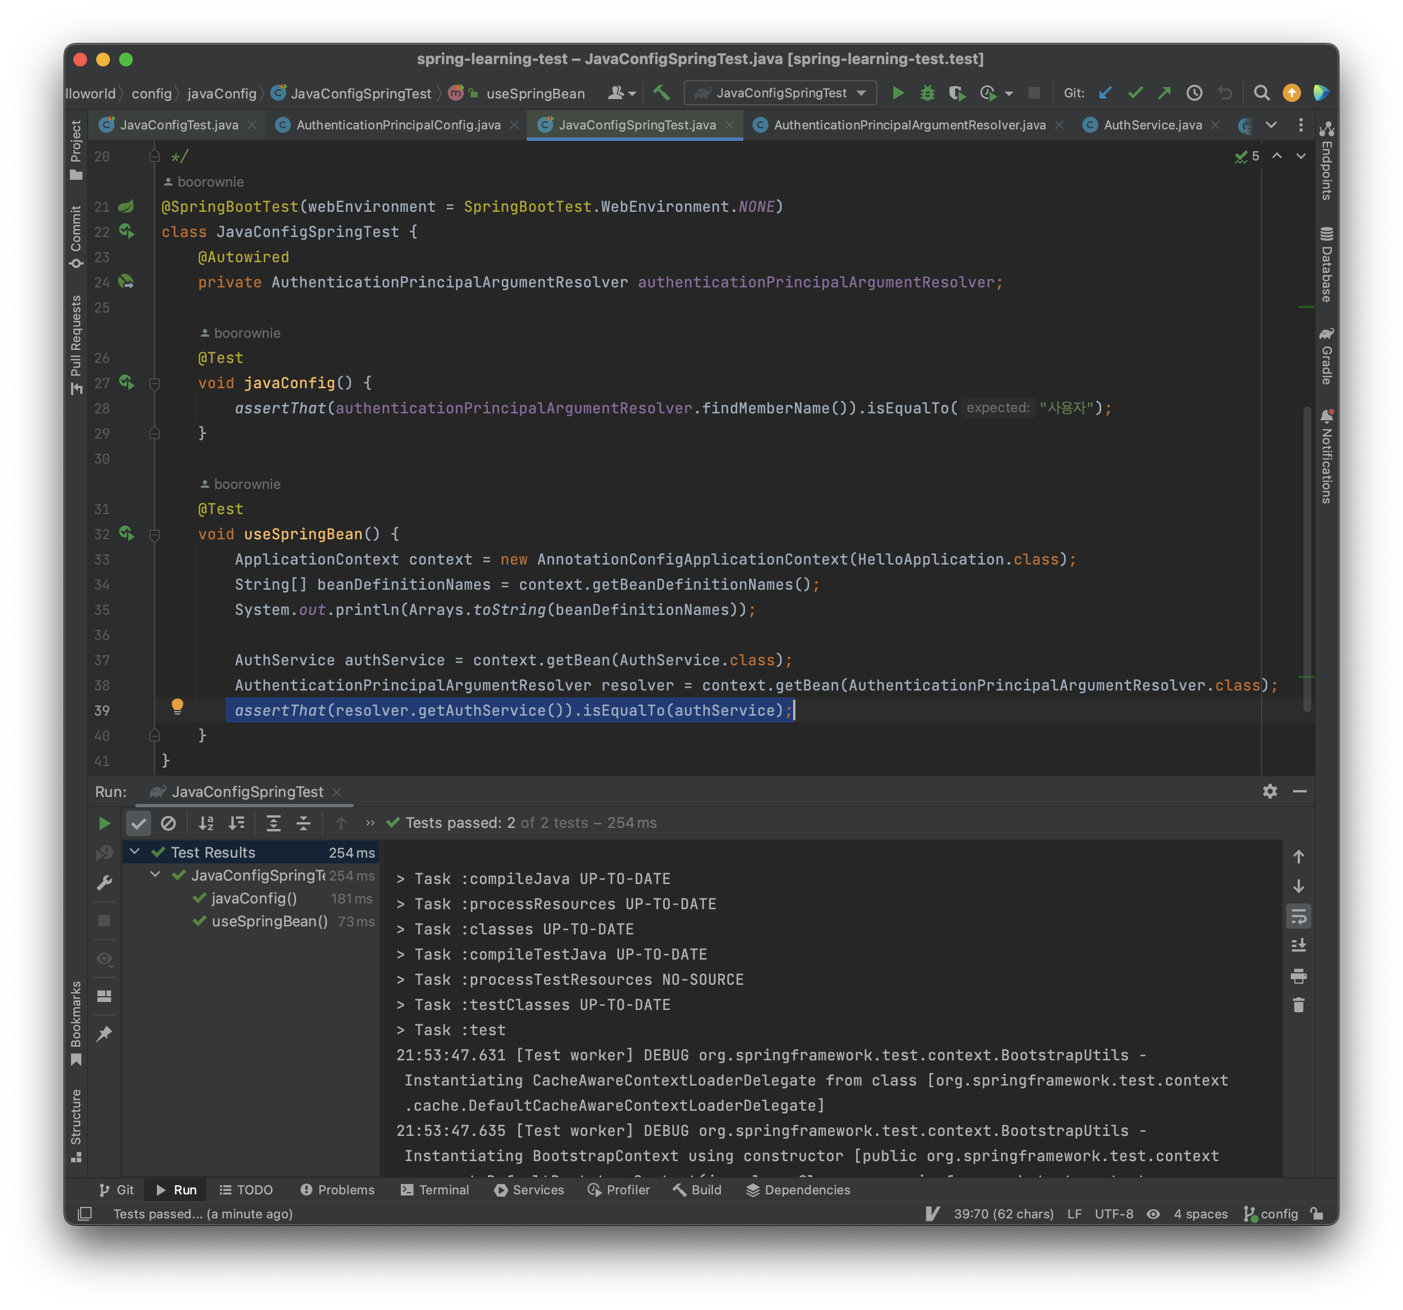The height and width of the screenshot is (1310, 1403).
Task: Click the intention lightbulb on line 39
Action: (177, 706)
